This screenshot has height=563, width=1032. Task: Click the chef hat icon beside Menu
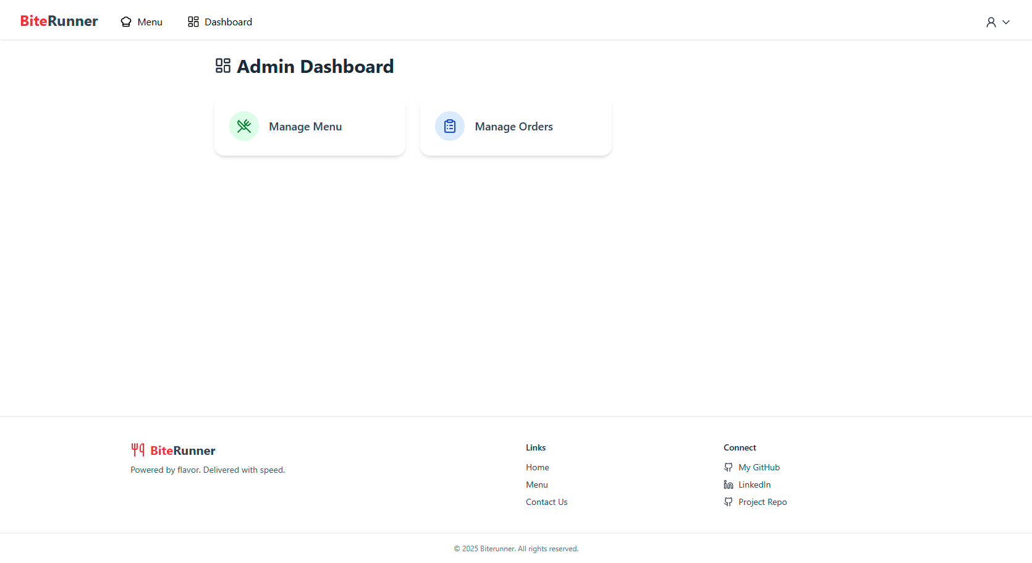click(126, 22)
